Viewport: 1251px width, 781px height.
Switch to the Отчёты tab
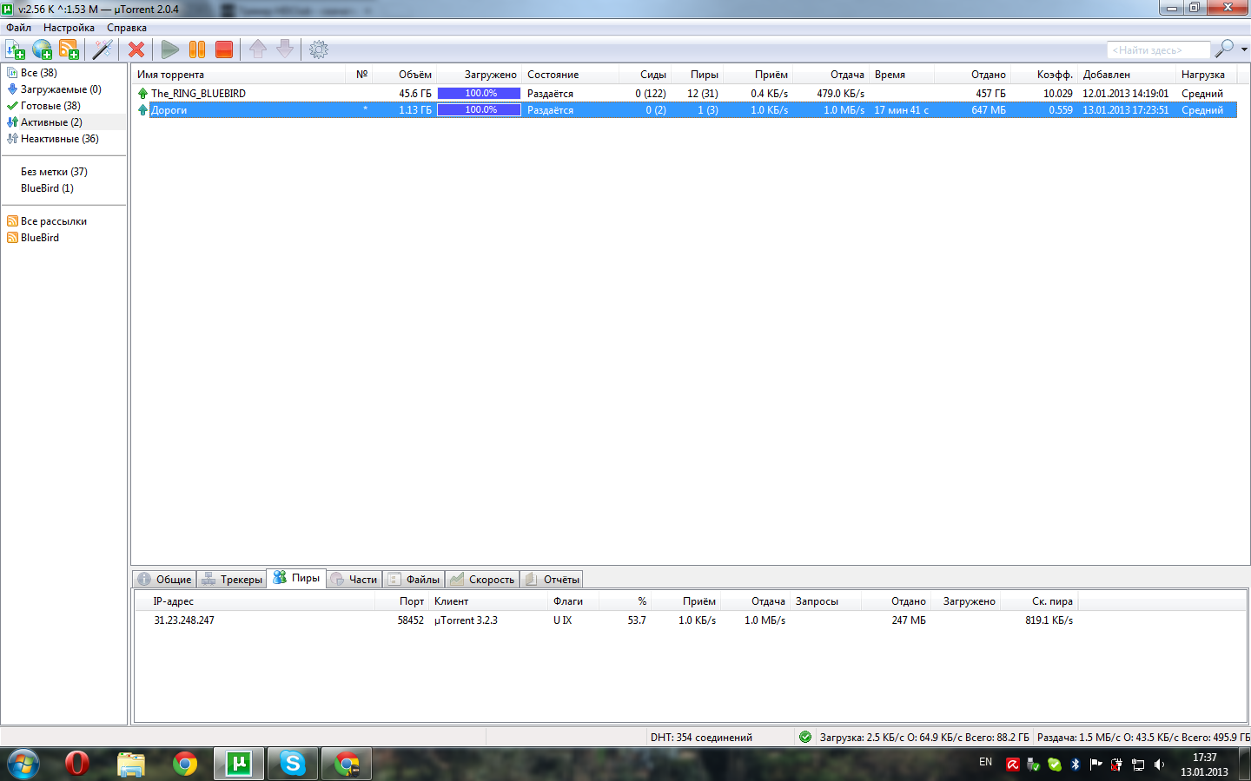tap(552, 580)
